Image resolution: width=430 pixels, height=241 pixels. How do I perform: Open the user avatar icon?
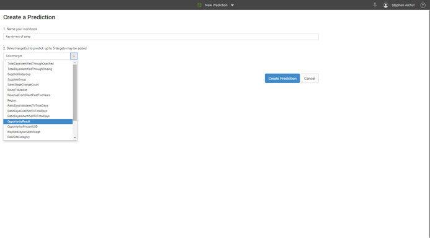point(385,5)
